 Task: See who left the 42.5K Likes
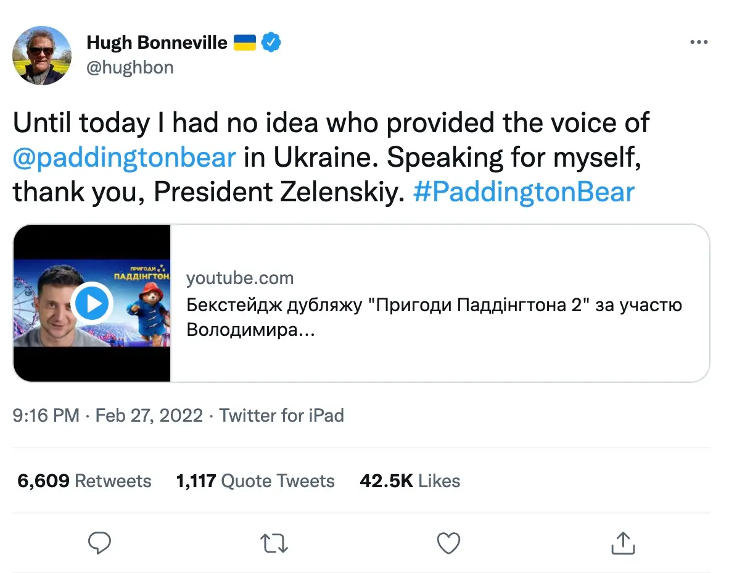[410, 480]
